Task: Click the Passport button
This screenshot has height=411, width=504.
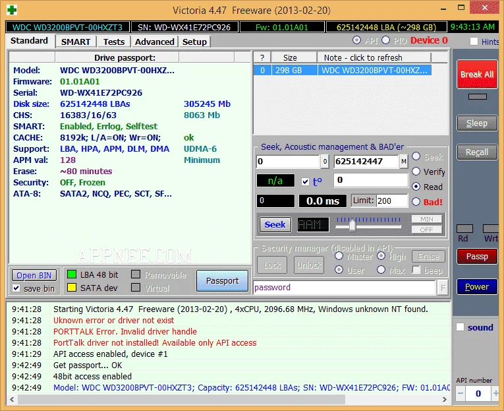Action: (222, 281)
